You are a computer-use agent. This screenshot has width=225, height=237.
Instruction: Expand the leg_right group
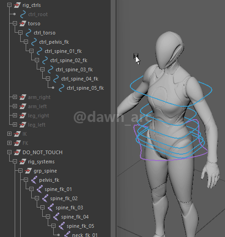point(15,116)
